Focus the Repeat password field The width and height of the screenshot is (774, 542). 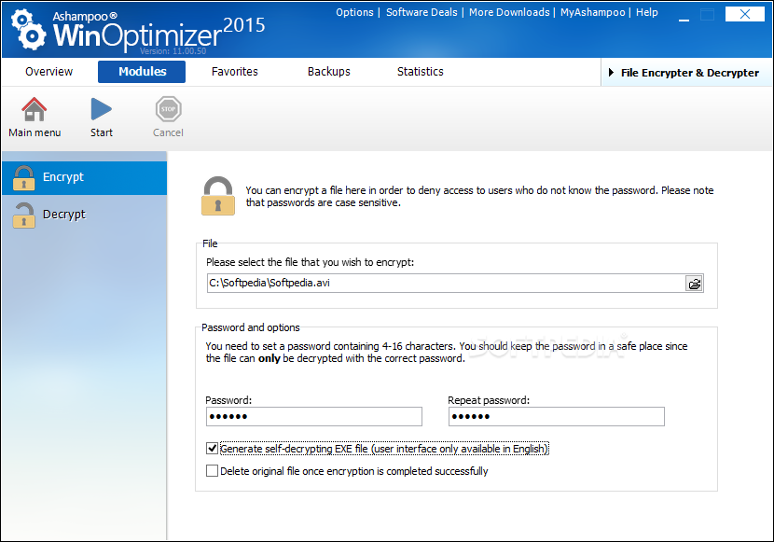(x=557, y=417)
